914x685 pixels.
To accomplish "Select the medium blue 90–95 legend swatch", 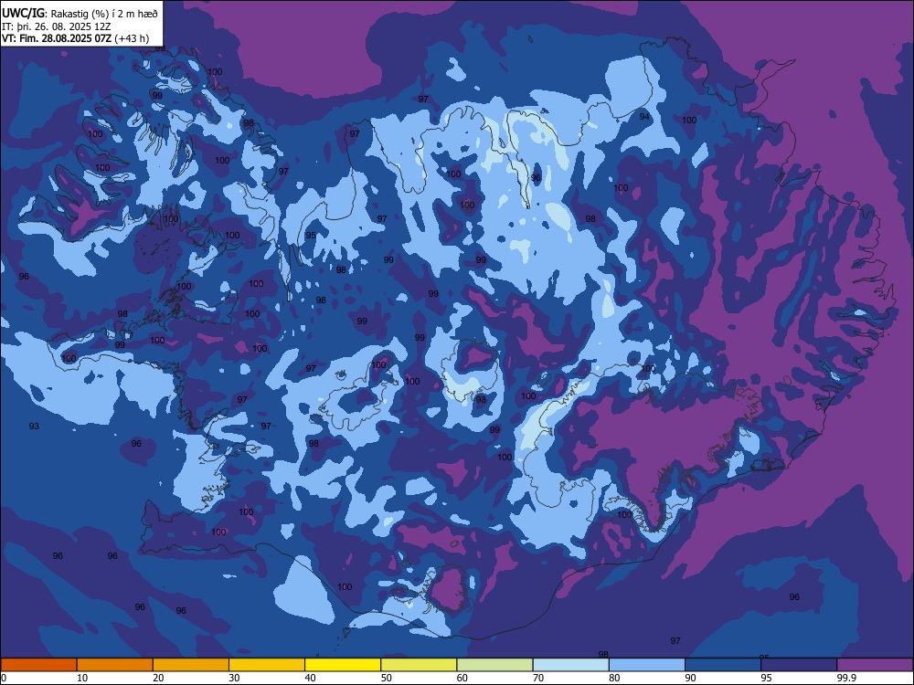I will pyautogui.click(x=723, y=665).
